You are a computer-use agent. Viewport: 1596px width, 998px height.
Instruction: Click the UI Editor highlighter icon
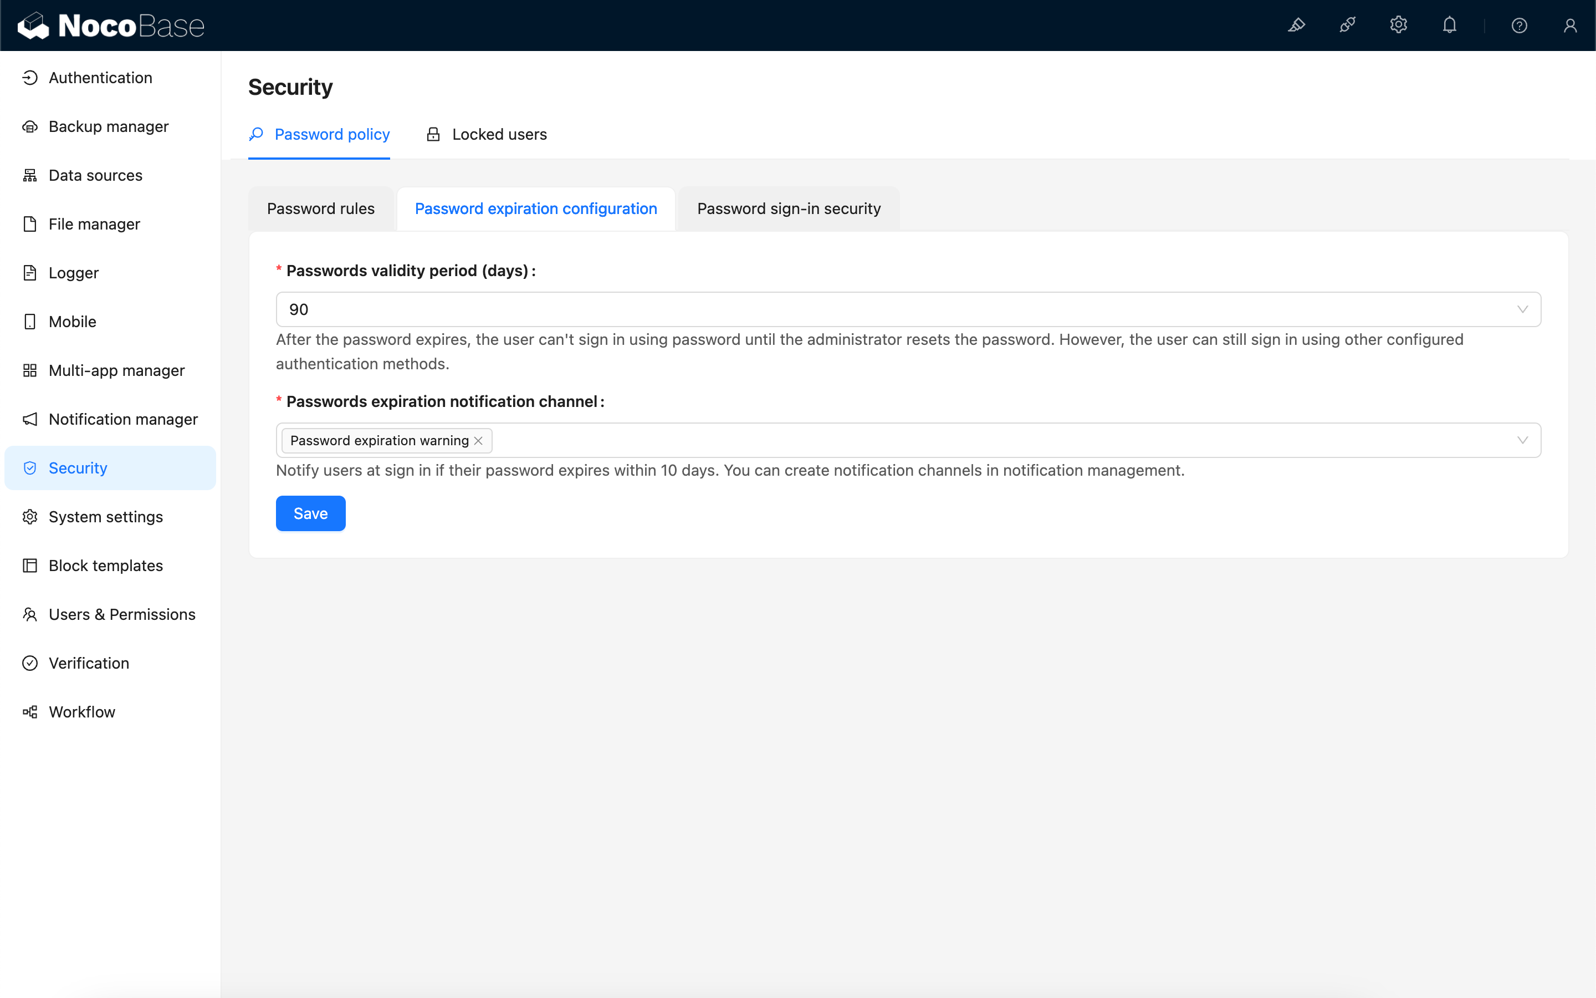pyautogui.click(x=1296, y=25)
